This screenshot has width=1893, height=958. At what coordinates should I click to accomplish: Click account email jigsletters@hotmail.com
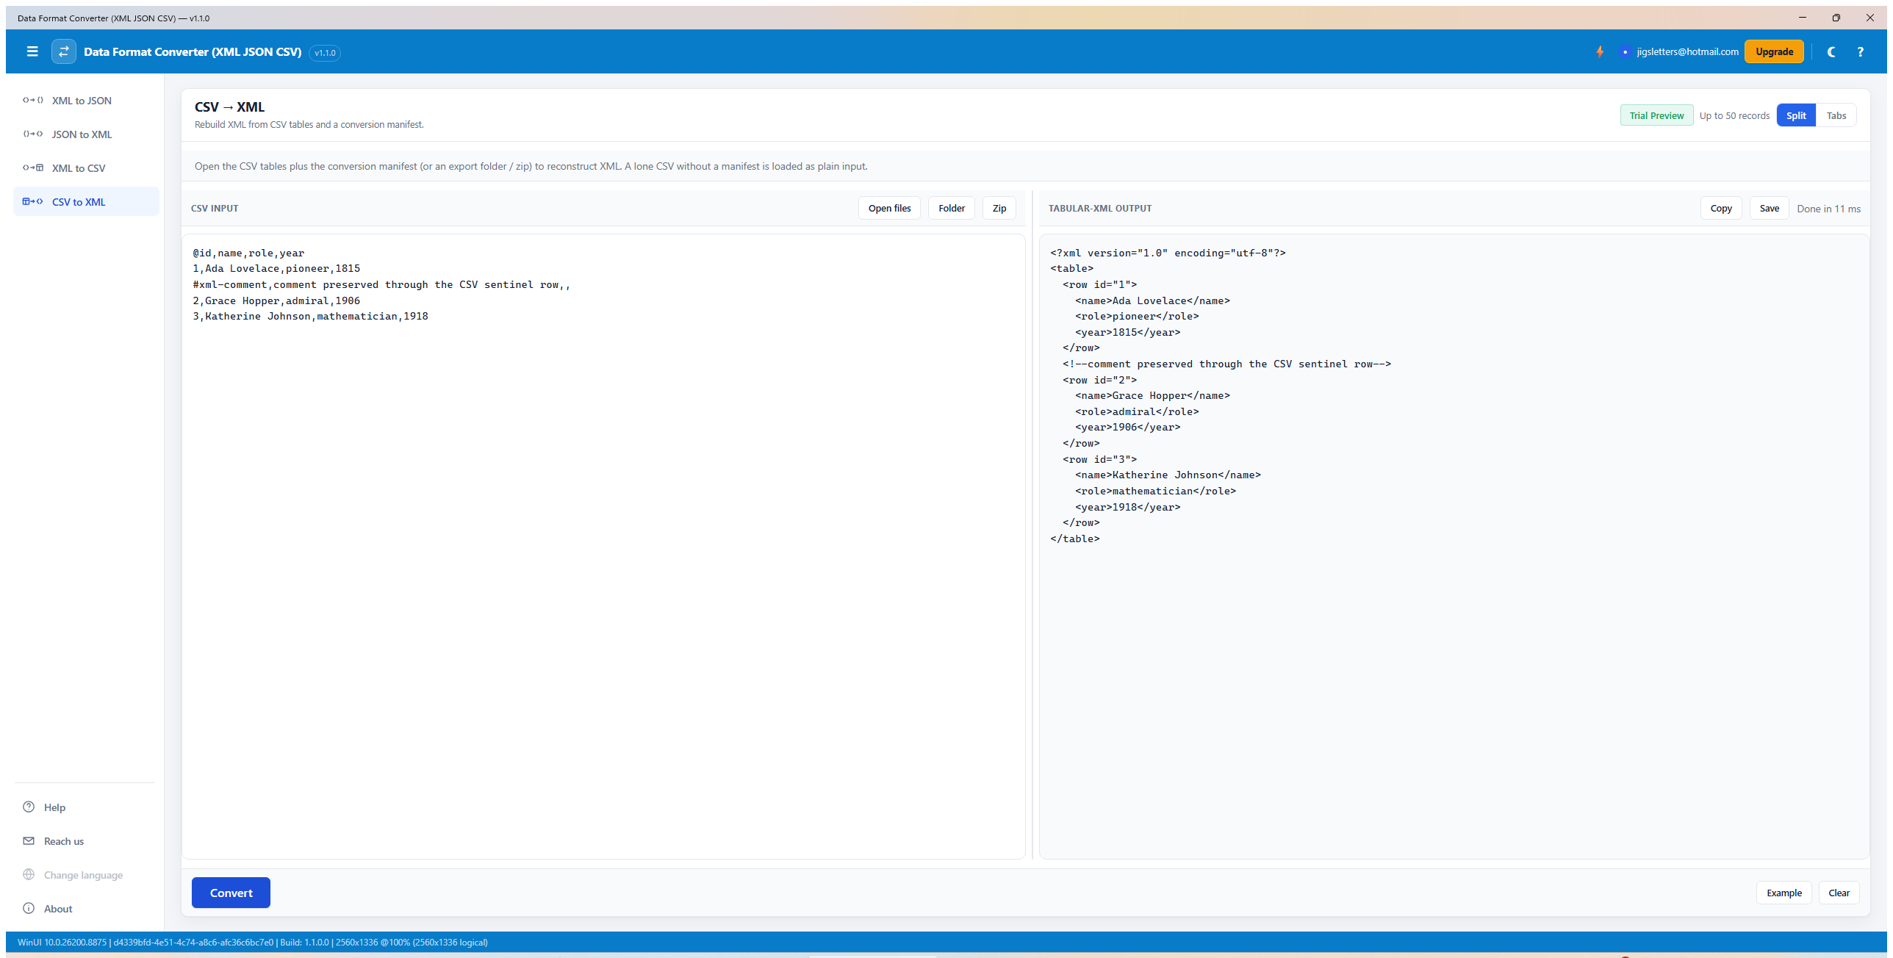coord(1687,51)
